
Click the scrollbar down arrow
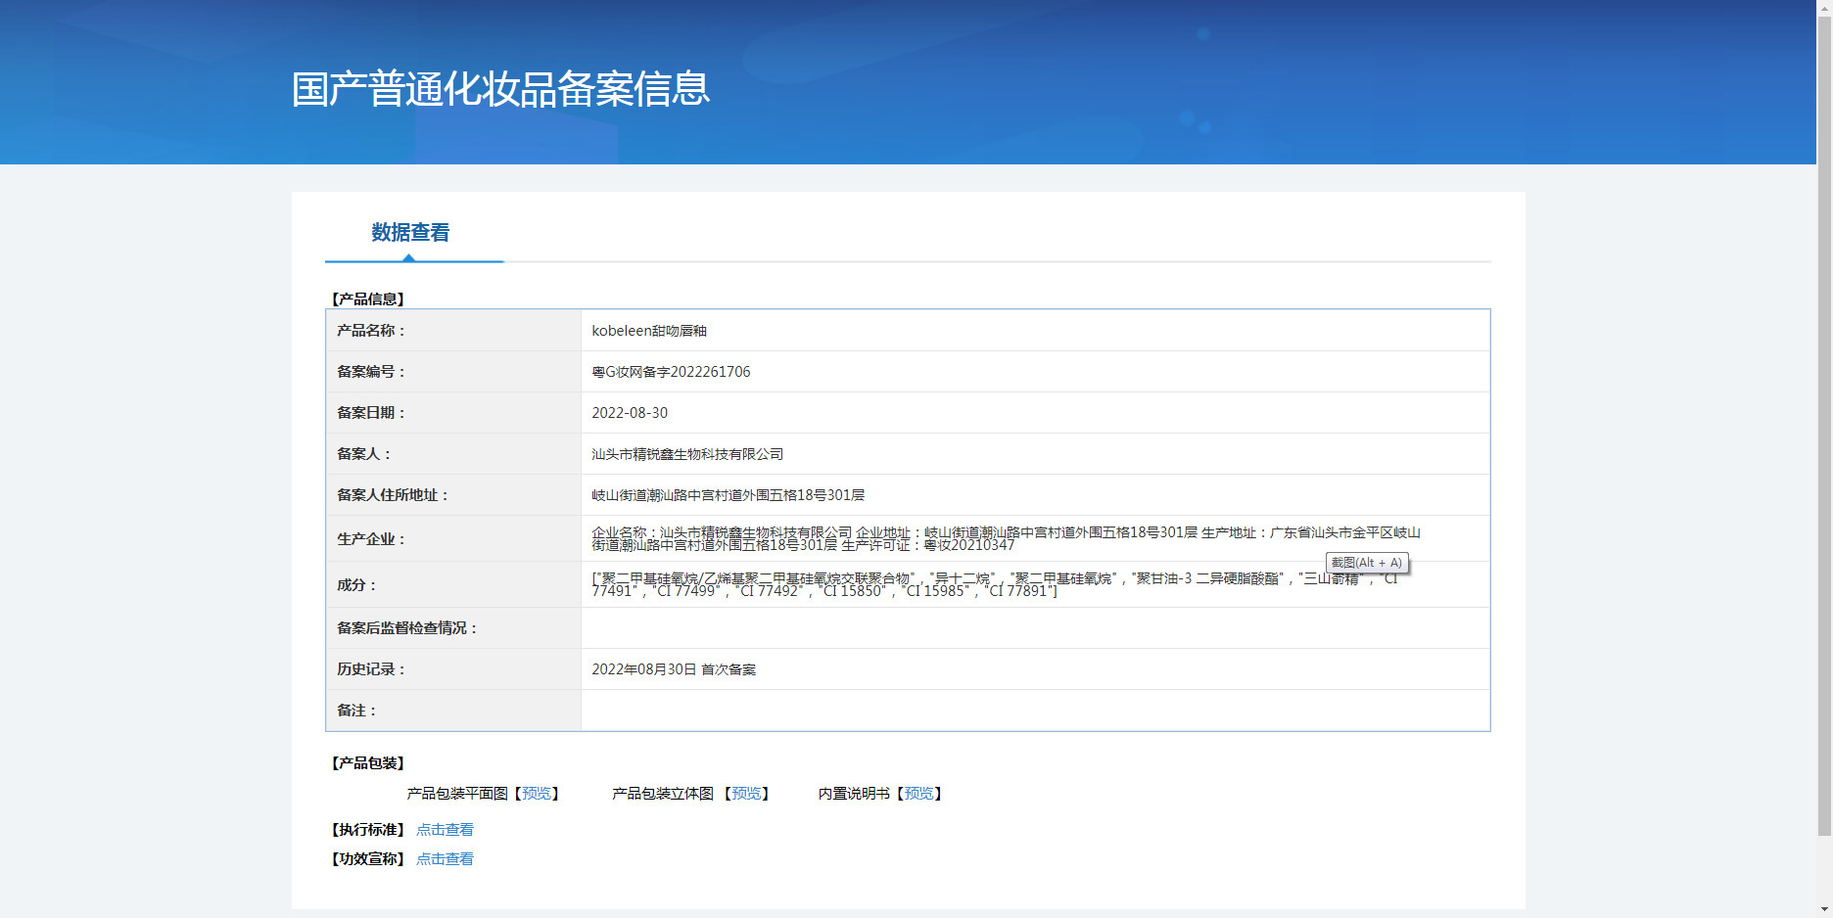[1824, 909]
